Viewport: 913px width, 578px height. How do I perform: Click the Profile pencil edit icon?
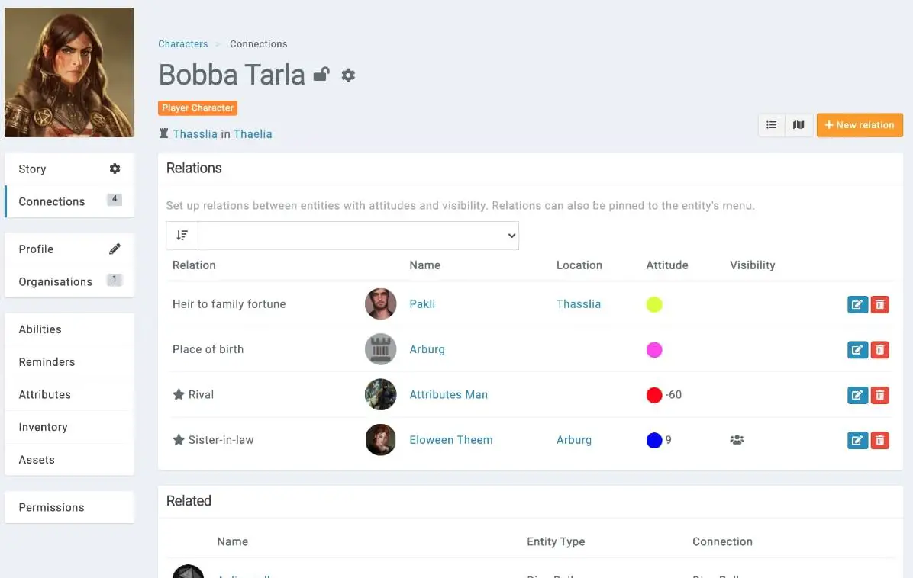[115, 249]
